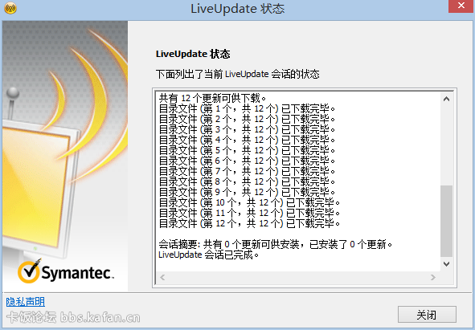Click the vertical scrollbar thumb
The height and width of the screenshot is (330, 475).
(446, 222)
